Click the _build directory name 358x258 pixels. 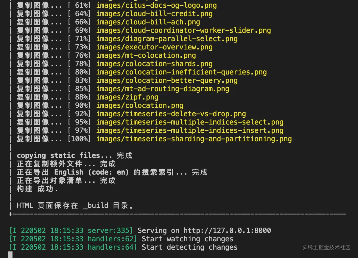point(96,206)
